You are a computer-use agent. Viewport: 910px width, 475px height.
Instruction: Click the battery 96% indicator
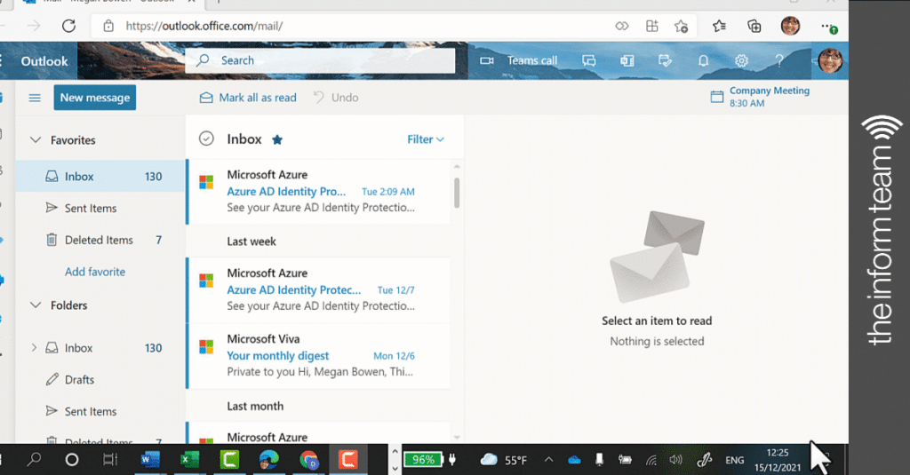(423, 460)
